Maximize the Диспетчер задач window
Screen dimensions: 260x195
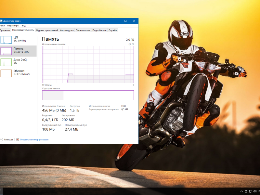click(x=125, y=21)
